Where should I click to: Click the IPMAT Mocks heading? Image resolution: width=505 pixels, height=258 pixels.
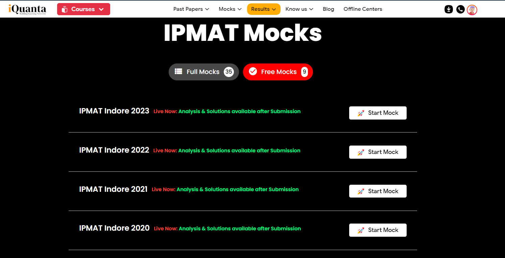[x=243, y=33]
